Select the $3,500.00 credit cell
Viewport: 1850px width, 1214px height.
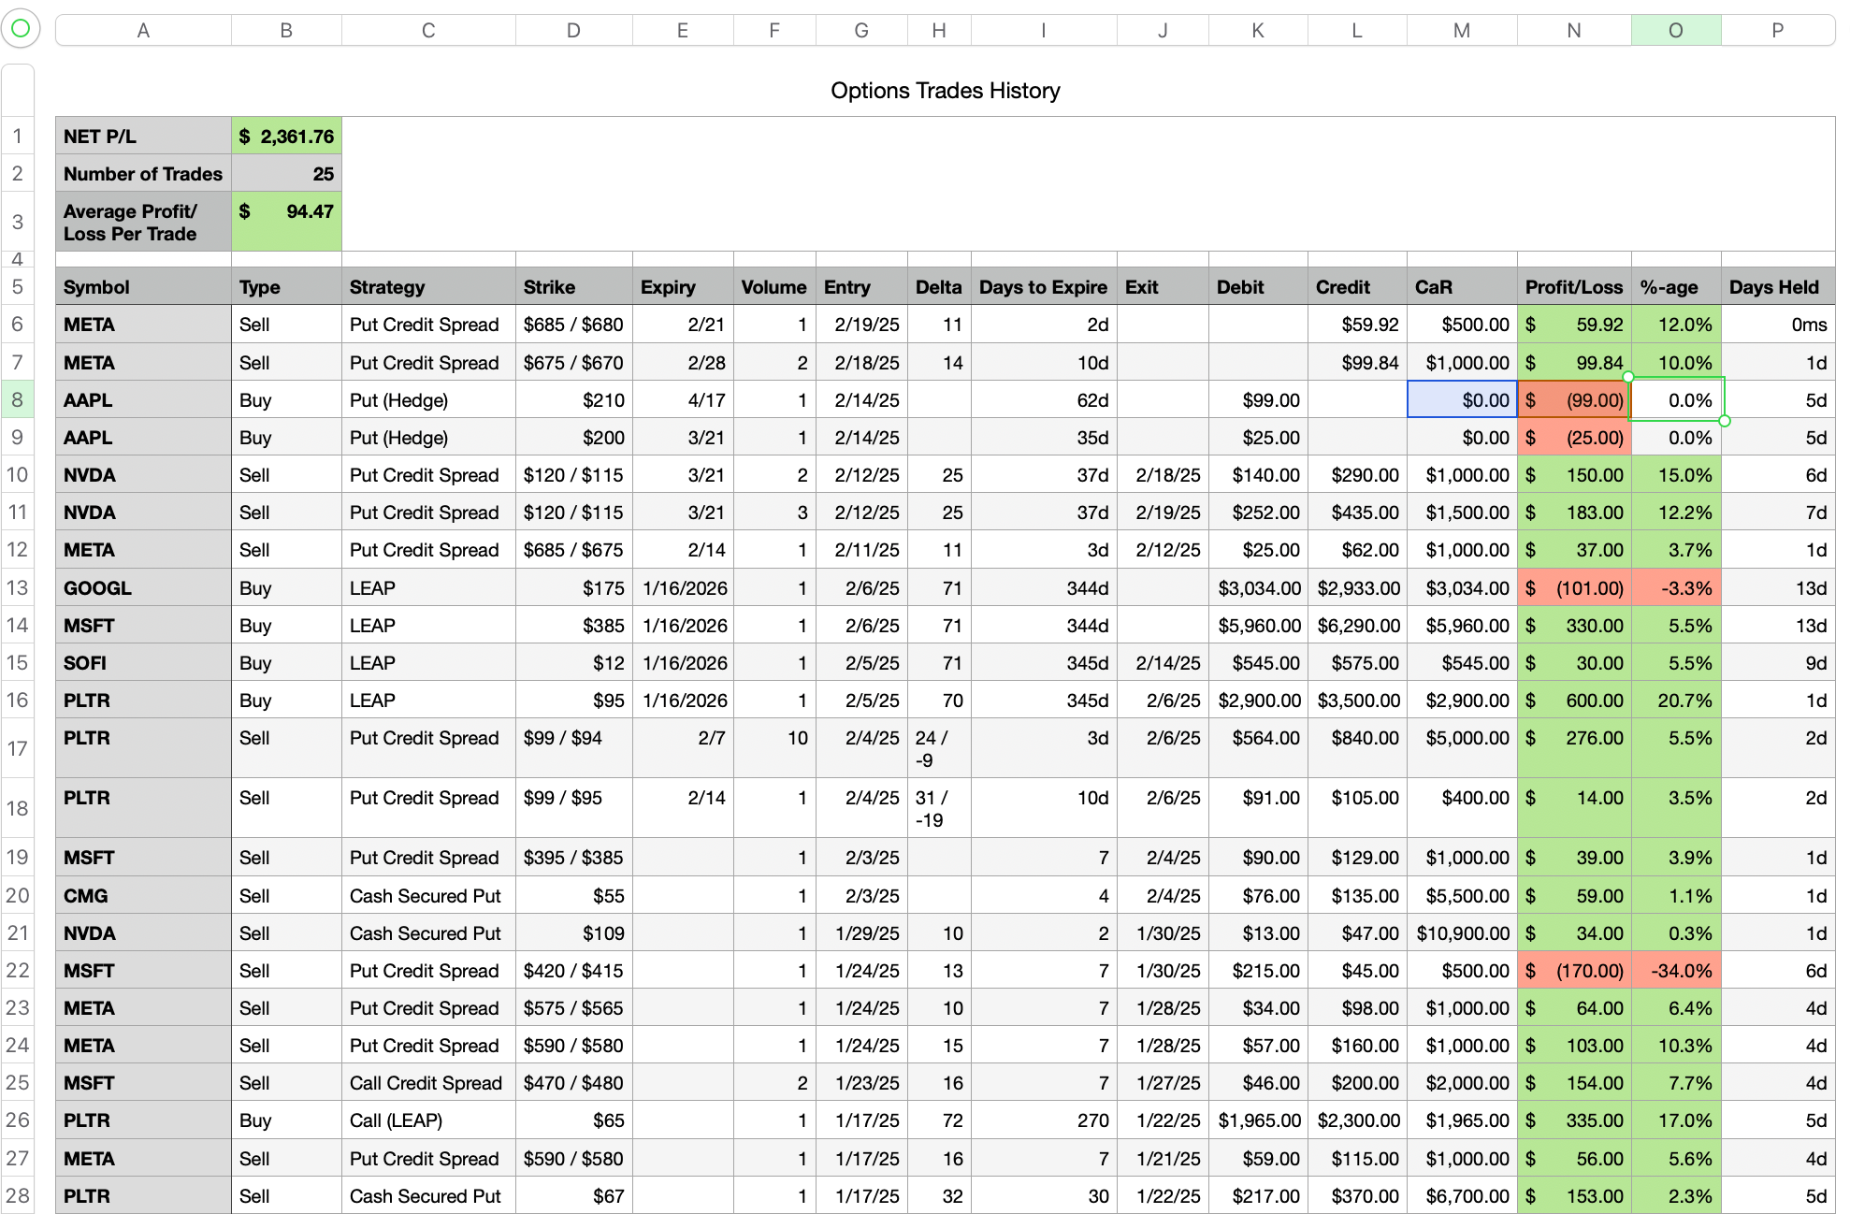click(1357, 700)
